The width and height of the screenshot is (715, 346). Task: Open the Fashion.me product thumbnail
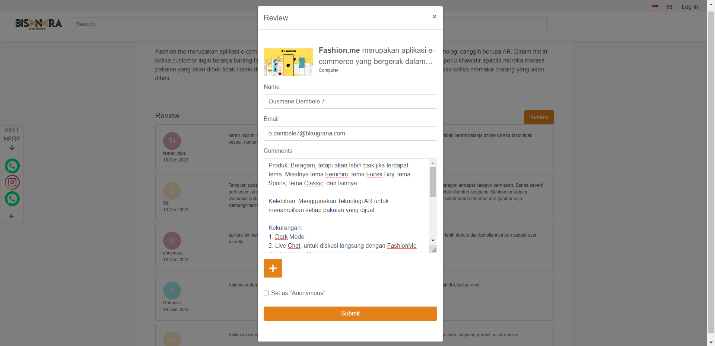pyautogui.click(x=288, y=62)
